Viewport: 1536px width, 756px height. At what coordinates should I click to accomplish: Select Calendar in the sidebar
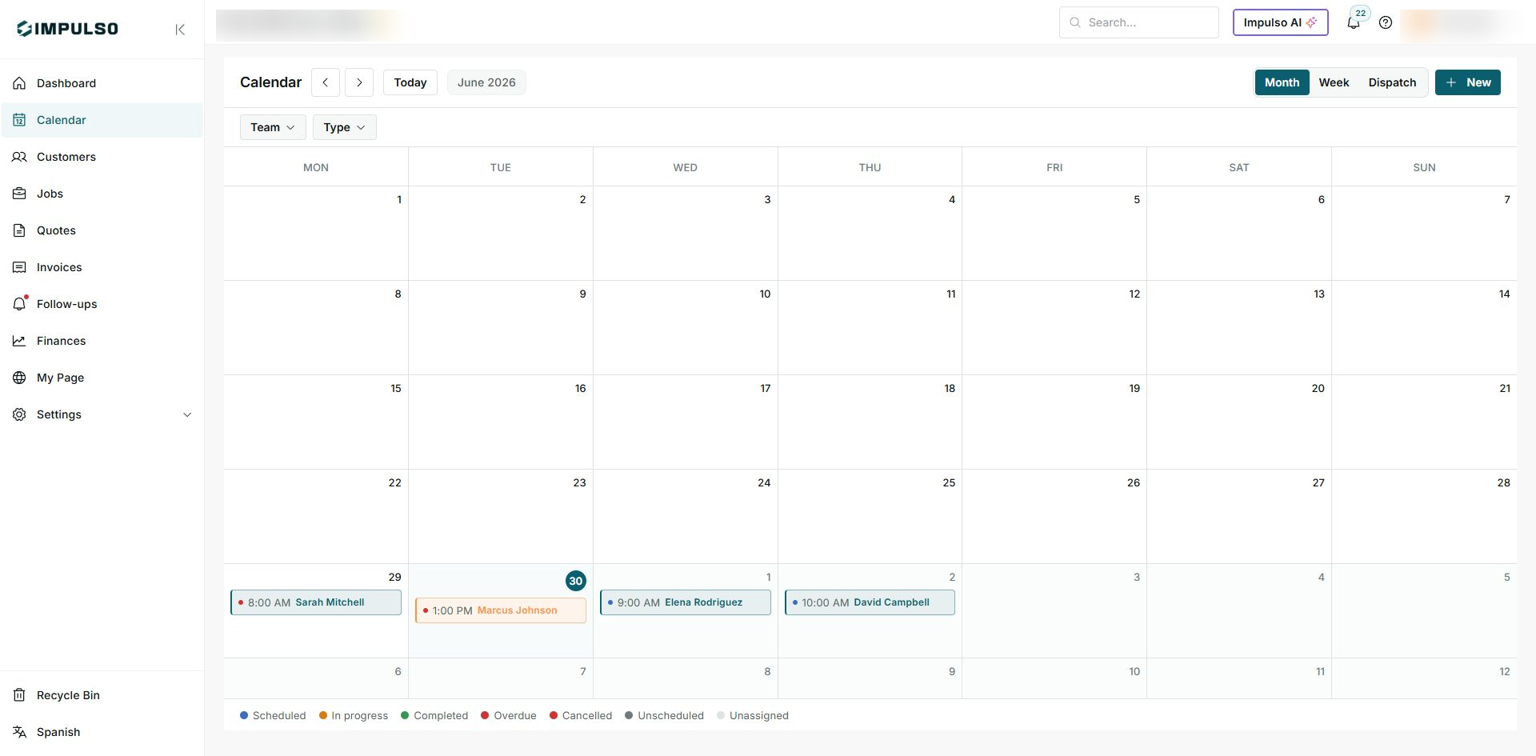click(102, 120)
